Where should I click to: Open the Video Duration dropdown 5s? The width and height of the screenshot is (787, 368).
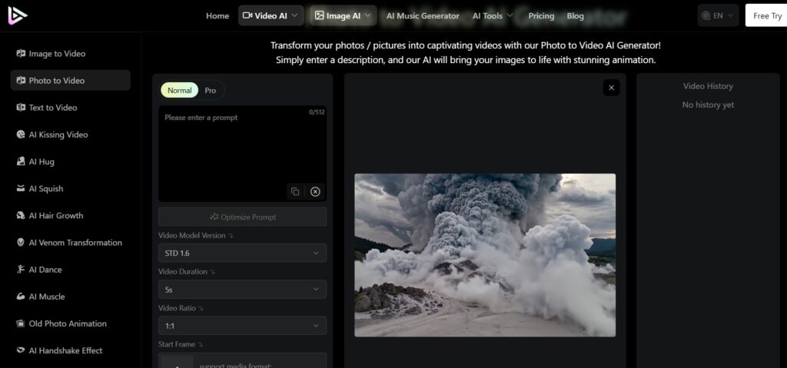242,289
